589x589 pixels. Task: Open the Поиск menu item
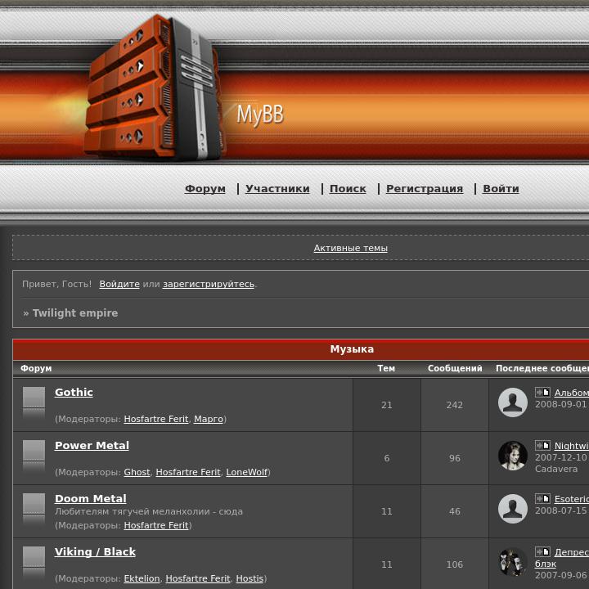(x=348, y=189)
